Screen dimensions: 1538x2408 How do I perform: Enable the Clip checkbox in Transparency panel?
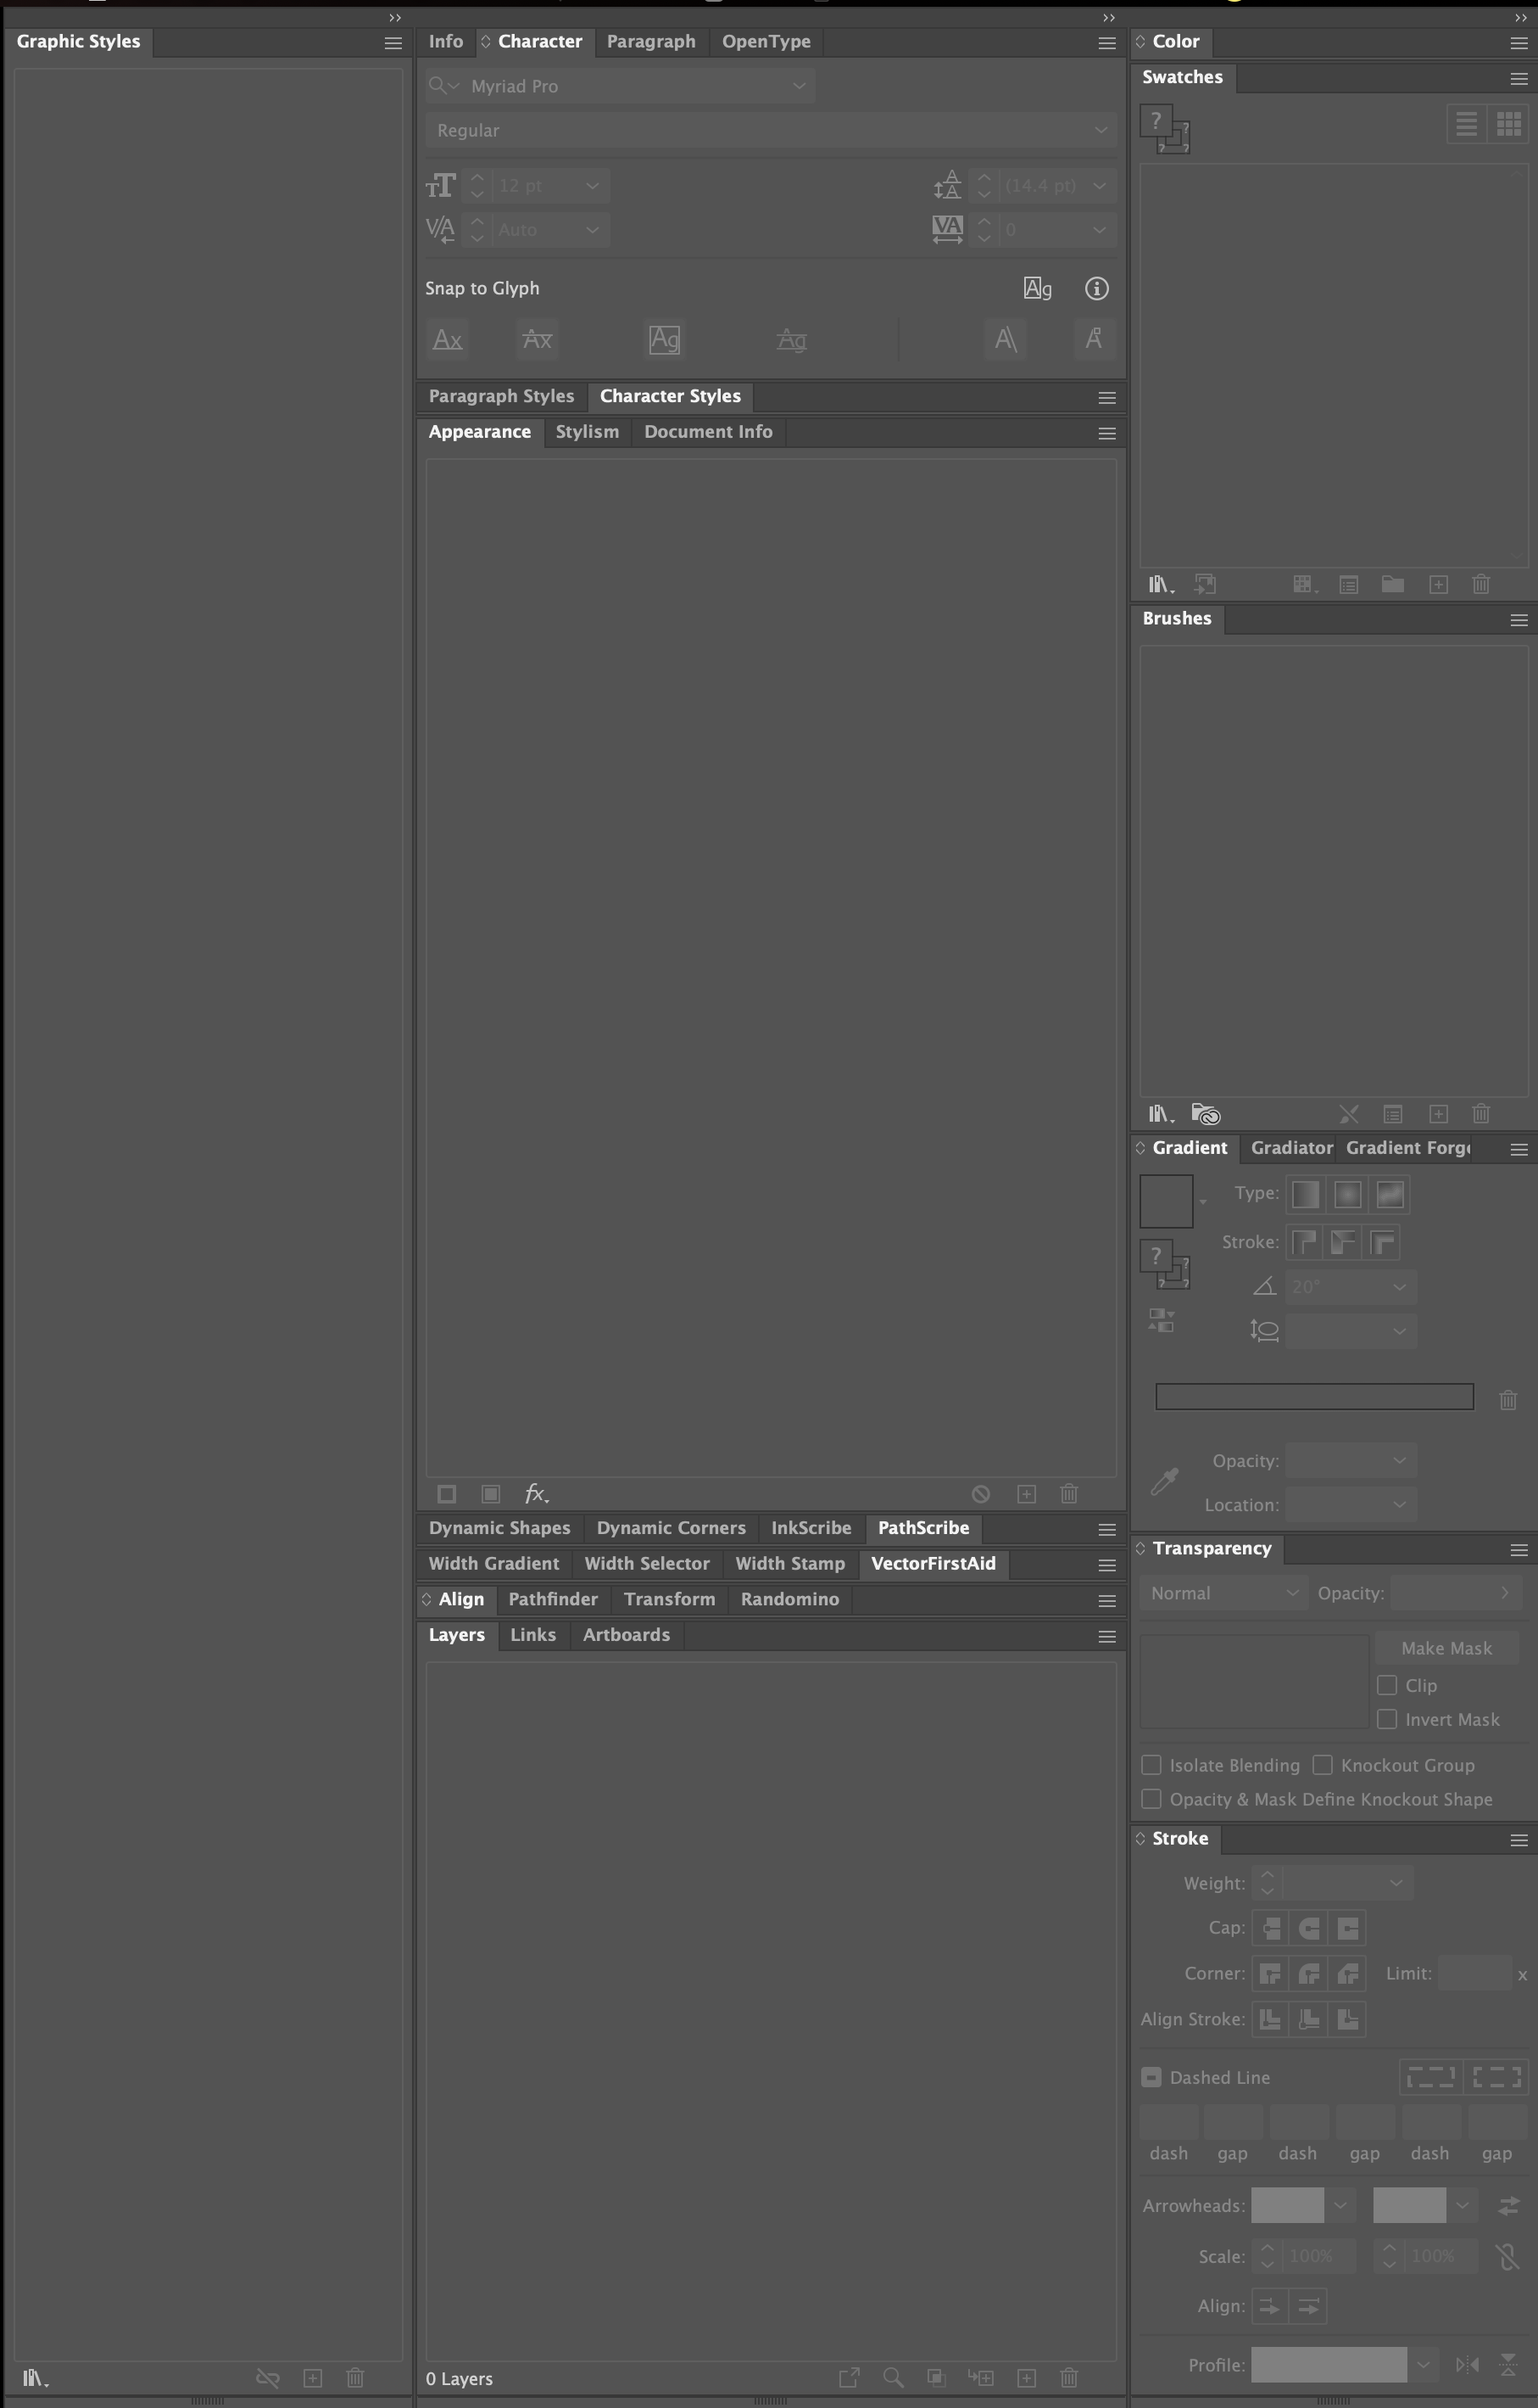point(1387,1685)
